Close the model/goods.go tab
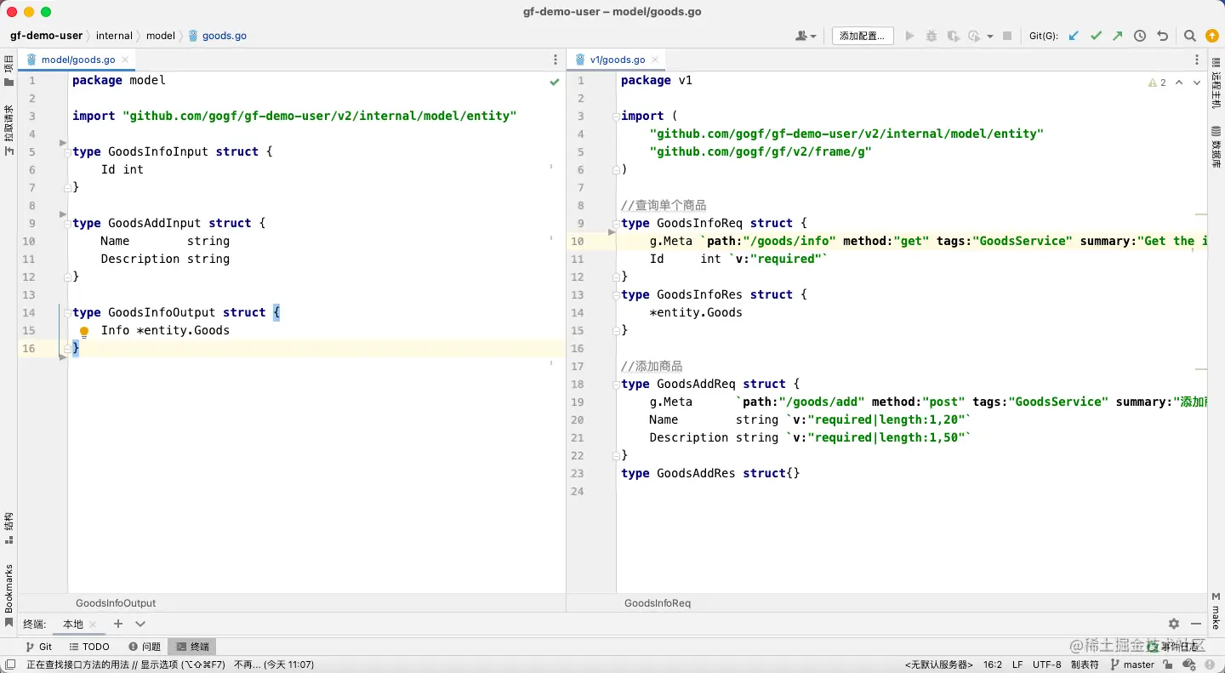This screenshot has height=673, width=1225. click(x=125, y=60)
